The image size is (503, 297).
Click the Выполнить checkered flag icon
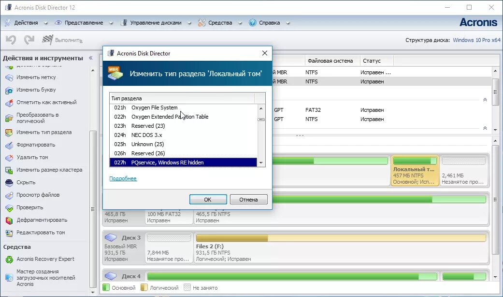[47, 40]
